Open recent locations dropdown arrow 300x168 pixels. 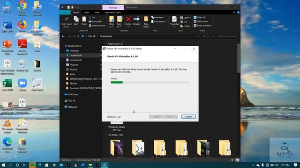click(x=74, y=36)
